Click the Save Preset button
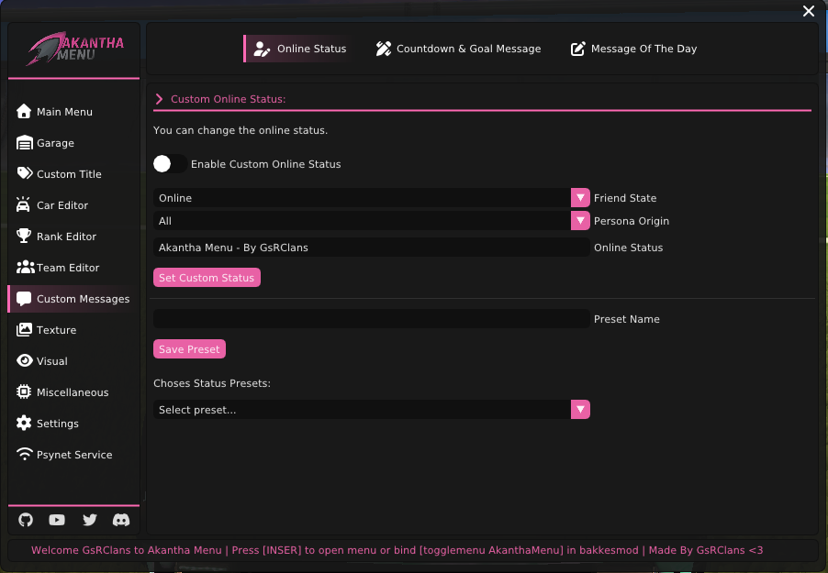 (189, 348)
